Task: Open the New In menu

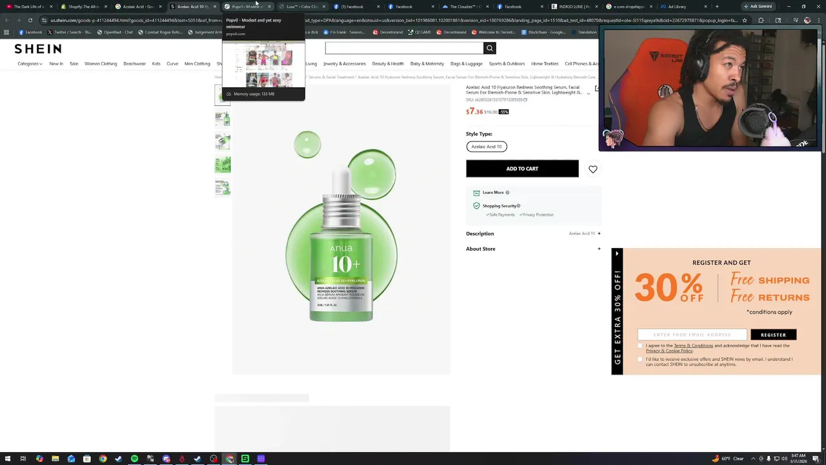Action: [x=56, y=64]
